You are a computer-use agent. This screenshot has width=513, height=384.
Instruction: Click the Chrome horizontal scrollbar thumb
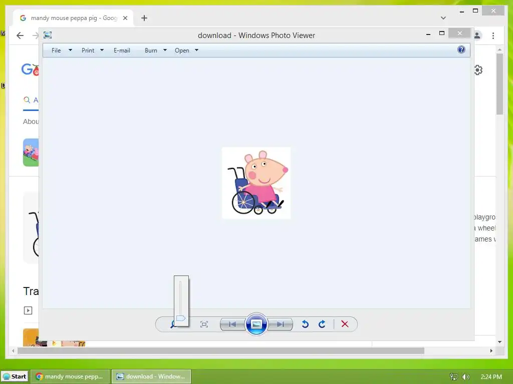coord(221,350)
